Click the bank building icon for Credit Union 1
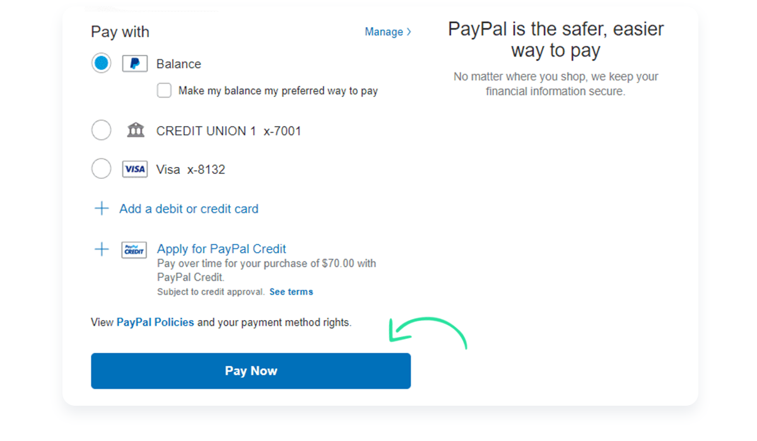This screenshot has height=441, width=757. (135, 130)
